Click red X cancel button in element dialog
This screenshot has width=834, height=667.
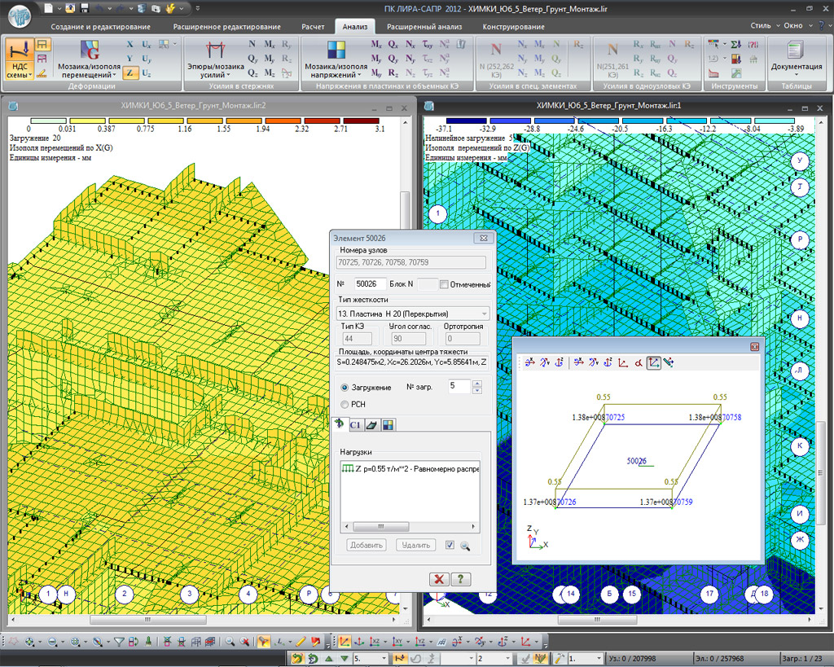click(x=439, y=579)
